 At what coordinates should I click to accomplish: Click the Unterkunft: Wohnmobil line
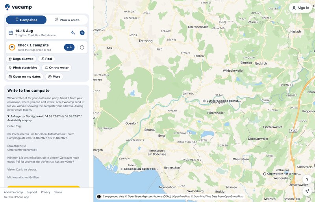[22, 150]
